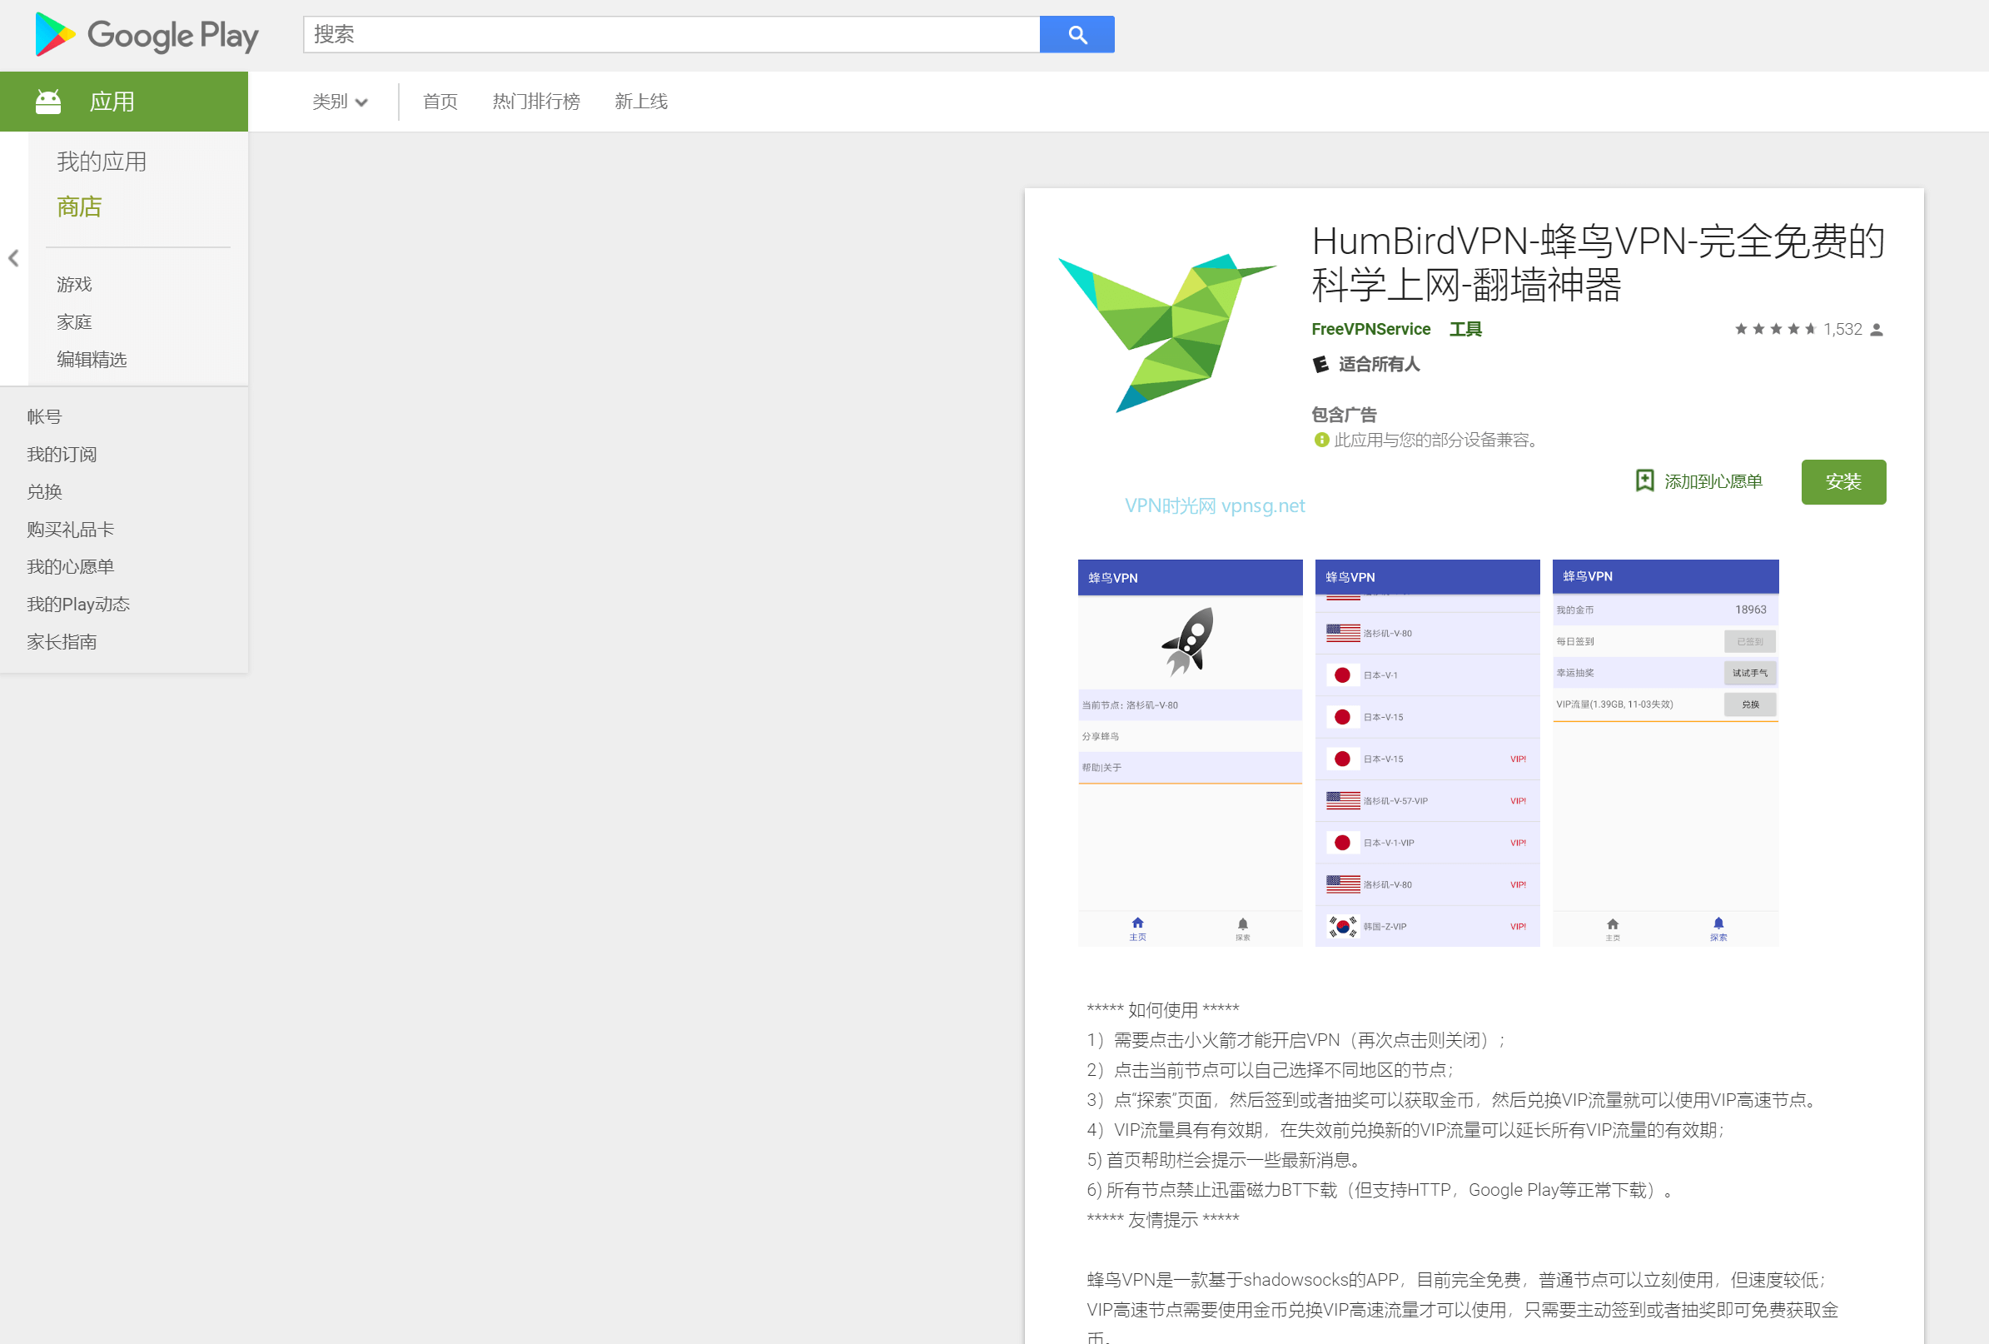Open the server list screenshot thumbnail
Screen dimensions: 1989x1344
coord(1427,753)
